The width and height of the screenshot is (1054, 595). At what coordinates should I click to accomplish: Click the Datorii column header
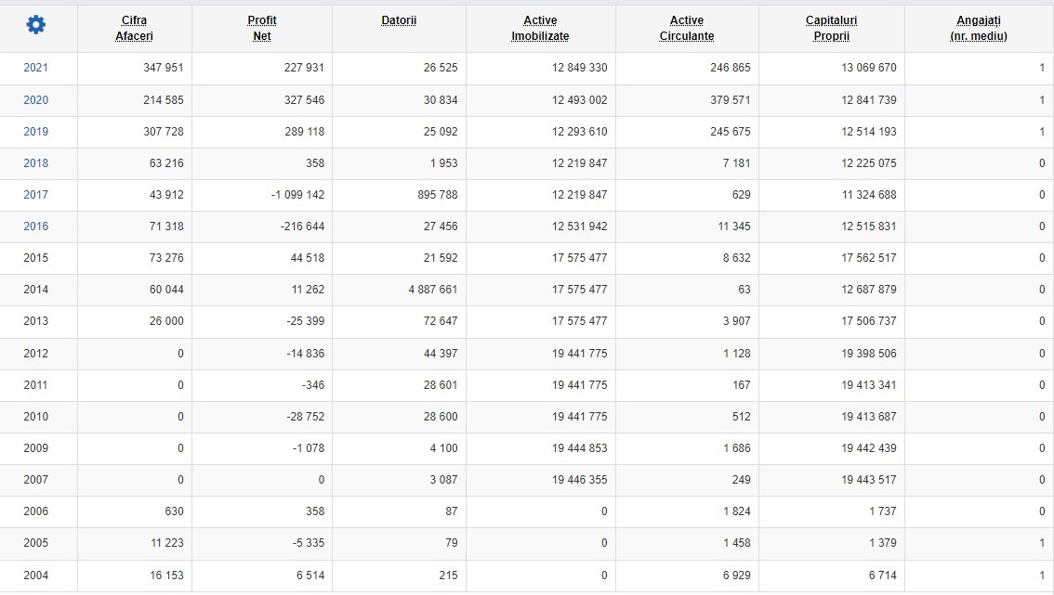399,20
